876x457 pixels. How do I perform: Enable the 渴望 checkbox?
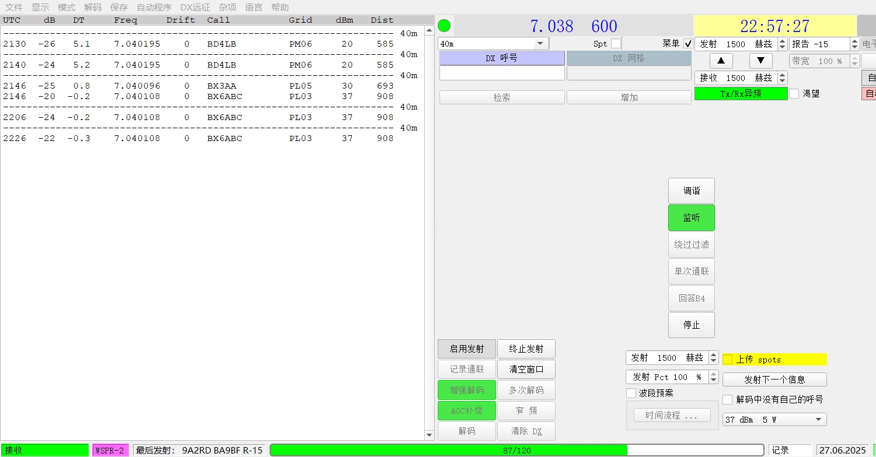click(x=794, y=93)
